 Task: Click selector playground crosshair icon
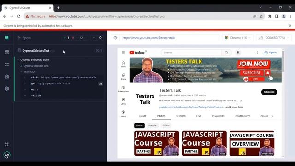(115, 38)
